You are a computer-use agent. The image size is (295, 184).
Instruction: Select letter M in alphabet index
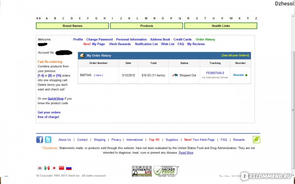click(146, 18)
